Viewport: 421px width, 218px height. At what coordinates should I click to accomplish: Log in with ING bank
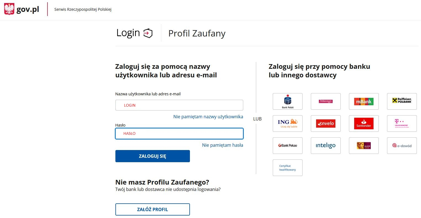coord(287,124)
